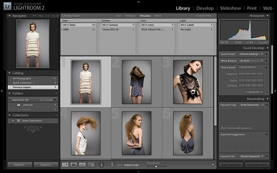Decrease Exposure by large step
Screen dimensions: 277x173
[x=242, y=74]
